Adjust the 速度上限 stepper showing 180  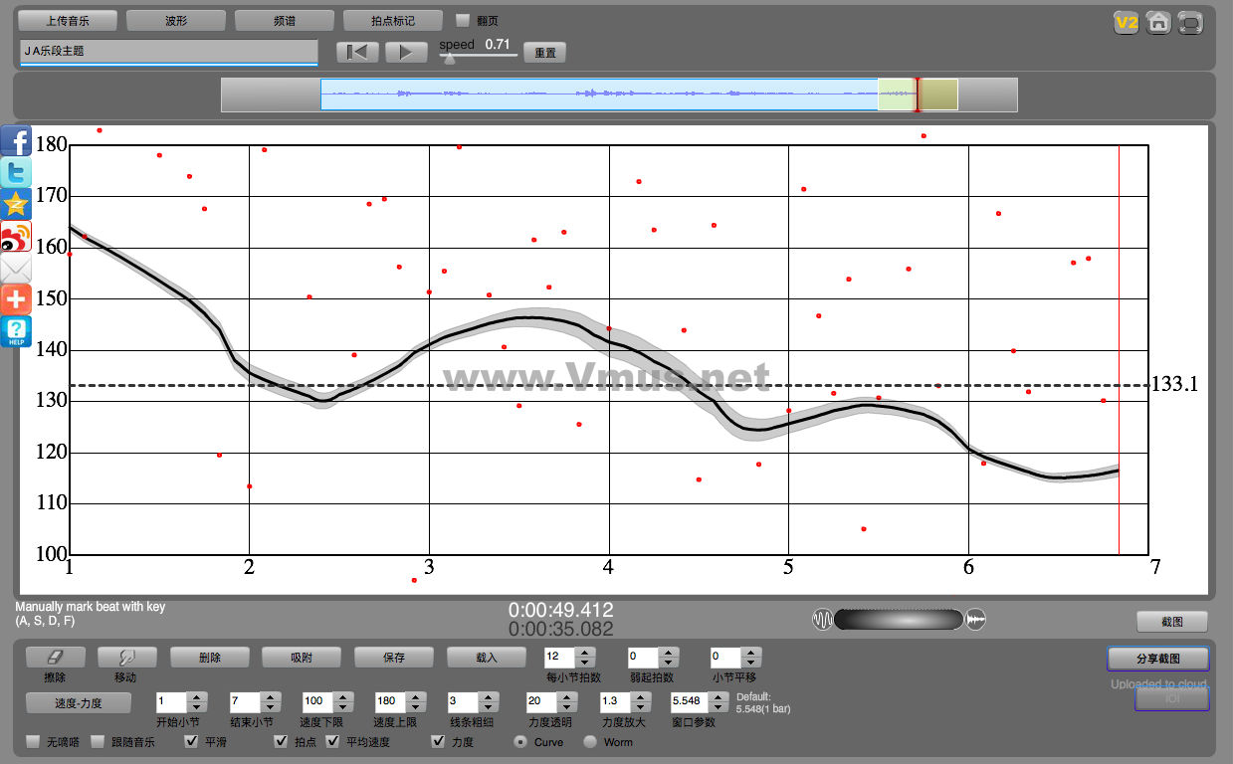point(416,701)
